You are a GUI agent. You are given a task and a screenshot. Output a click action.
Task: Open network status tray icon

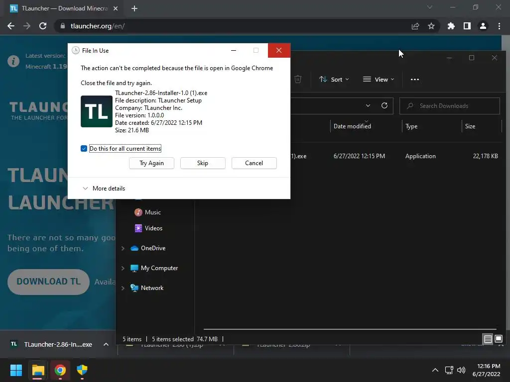449,370
